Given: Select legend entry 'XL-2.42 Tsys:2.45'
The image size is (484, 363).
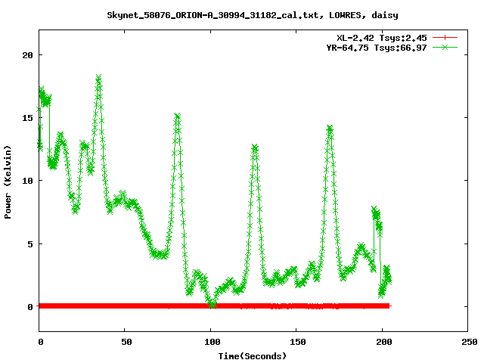Looking at the screenshot, I should coord(381,38).
